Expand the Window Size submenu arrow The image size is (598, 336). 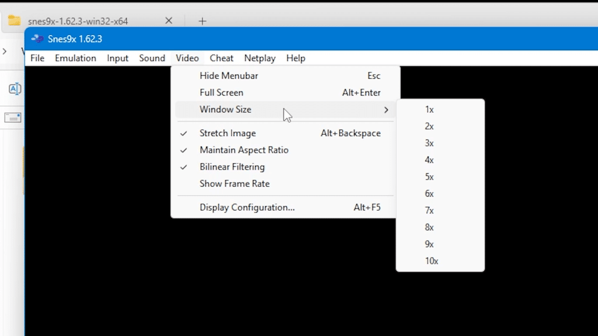386,110
